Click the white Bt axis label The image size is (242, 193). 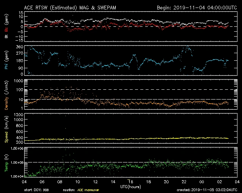coord(6,36)
